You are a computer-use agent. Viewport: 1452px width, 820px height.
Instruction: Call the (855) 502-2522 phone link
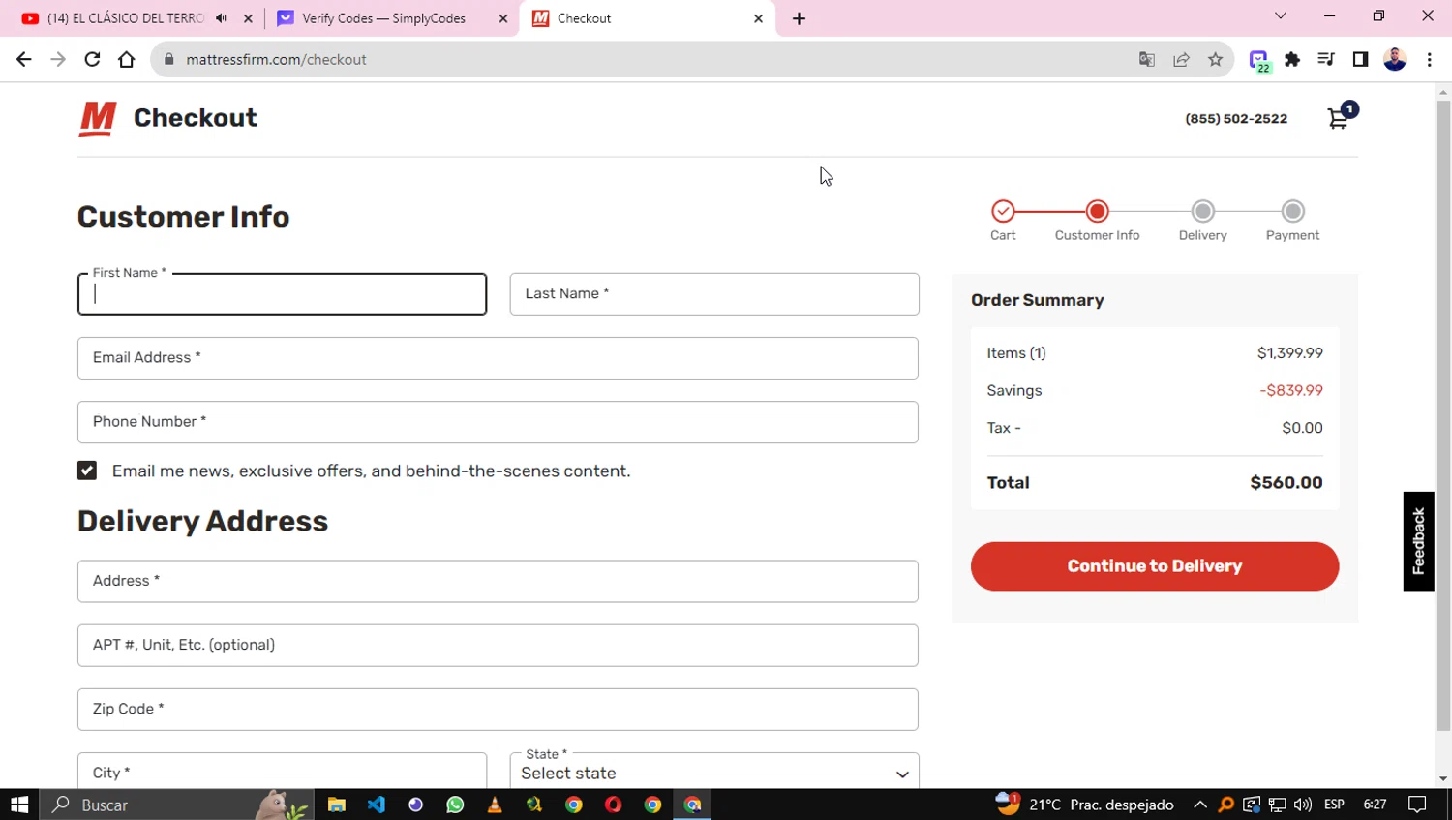click(x=1236, y=118)
